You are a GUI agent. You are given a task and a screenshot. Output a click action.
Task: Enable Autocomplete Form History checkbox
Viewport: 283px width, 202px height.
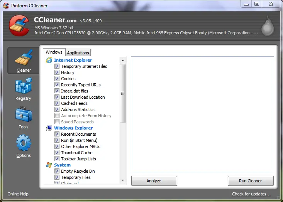pos(57,116)
